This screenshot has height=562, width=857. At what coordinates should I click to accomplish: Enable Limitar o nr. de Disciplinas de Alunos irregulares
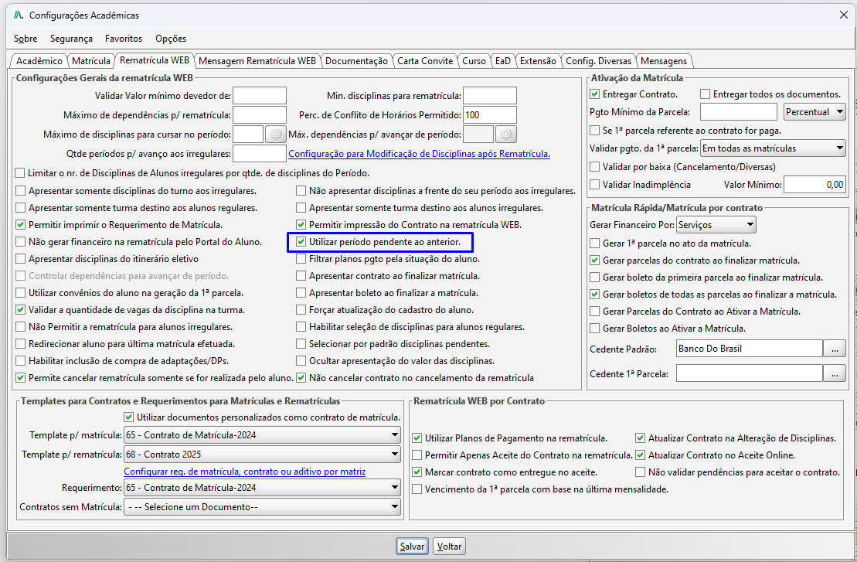(20, 173)
